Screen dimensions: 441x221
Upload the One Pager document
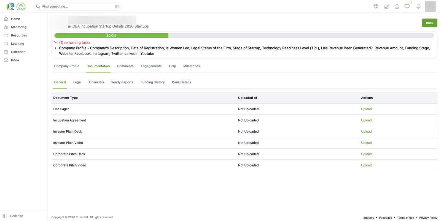tap(366, 109)
